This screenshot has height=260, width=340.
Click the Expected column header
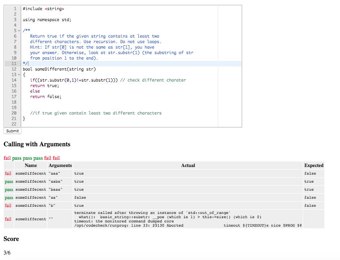(x=313, y=165)
